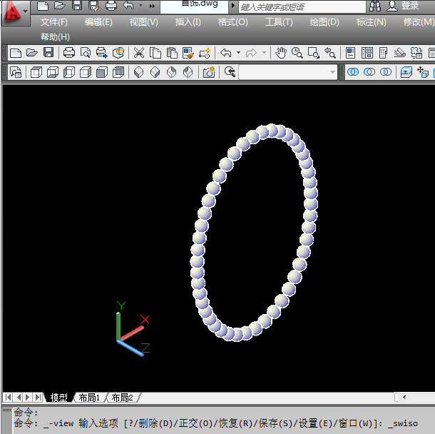This screenshot has width=435, height=434.
Task: Click the 登录 sign-in button
Action: coord(410,6)
